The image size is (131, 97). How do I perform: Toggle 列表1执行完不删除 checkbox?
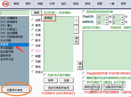pos(45,75)
